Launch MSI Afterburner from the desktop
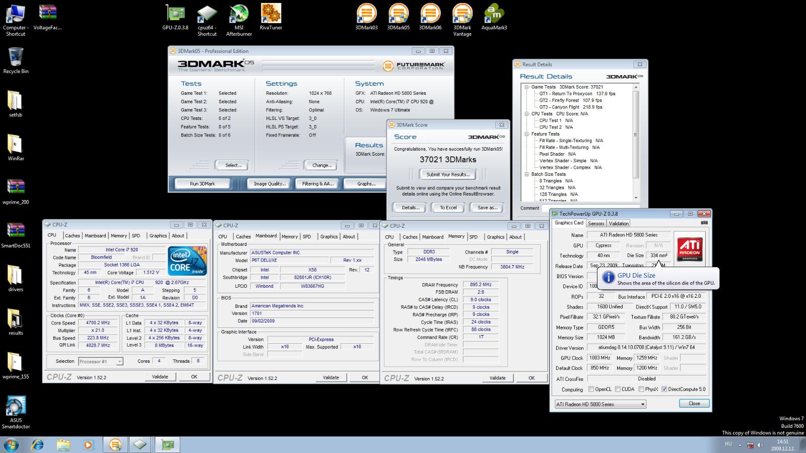Image resolution: width=806 pixels, height=453 pixels. [239, 21]
